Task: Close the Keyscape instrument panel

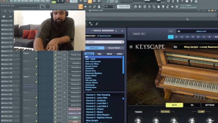Action: [x=131, y=47]
